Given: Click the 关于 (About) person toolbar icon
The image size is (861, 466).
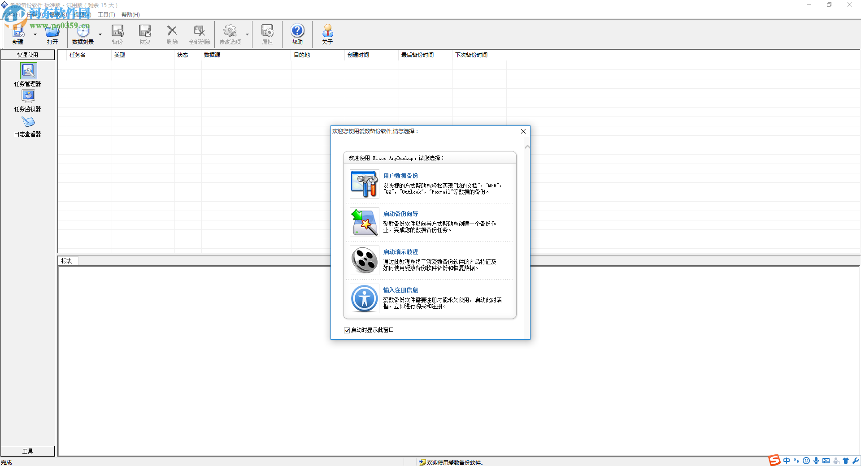Looking at the screenshot, I should (x=327, y=31).
